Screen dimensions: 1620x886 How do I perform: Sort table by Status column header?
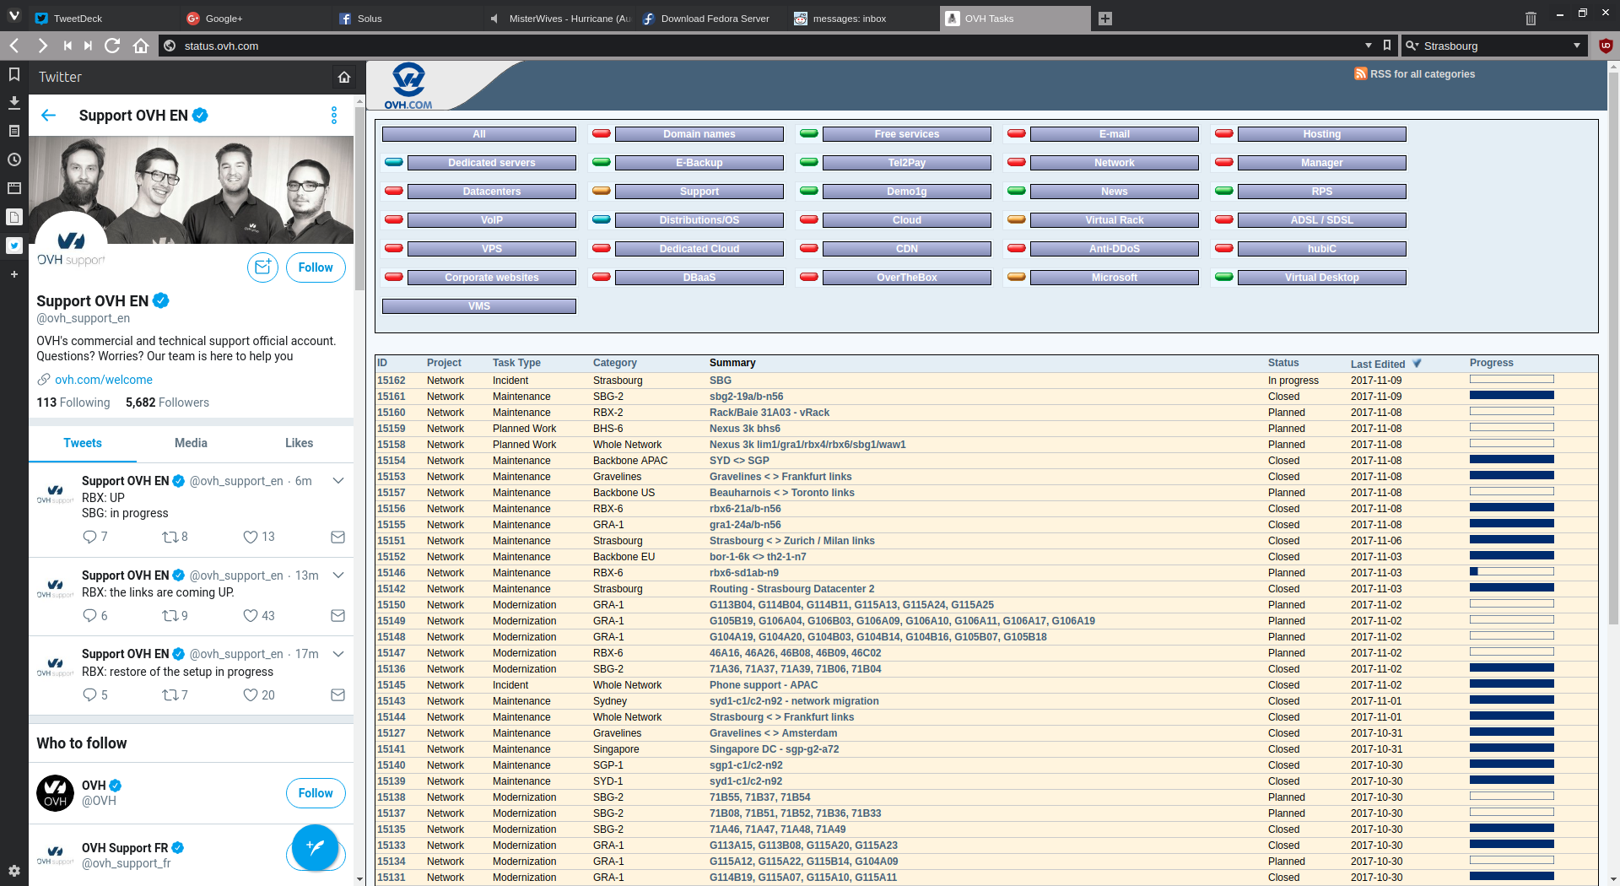(x=1283, y=363)
